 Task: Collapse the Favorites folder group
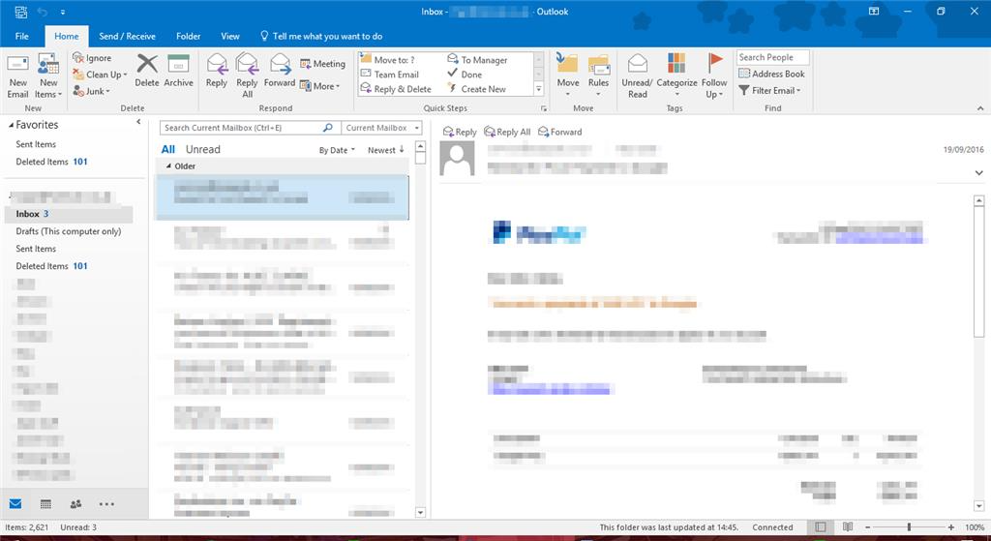(x=10, y=125)
